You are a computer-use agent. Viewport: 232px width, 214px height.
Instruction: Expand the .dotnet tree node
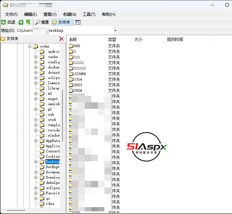[36, 73]
